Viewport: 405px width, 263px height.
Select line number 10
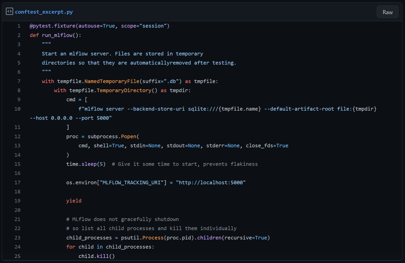click(17, 109)
